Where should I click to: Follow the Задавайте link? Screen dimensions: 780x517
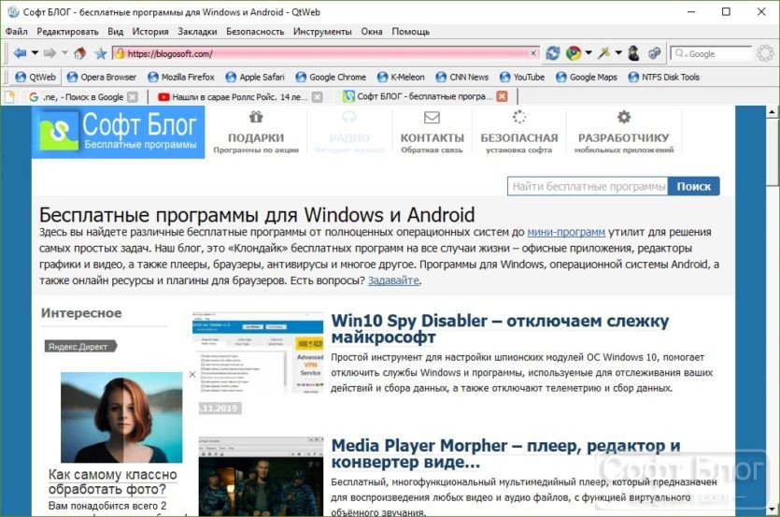393,280
